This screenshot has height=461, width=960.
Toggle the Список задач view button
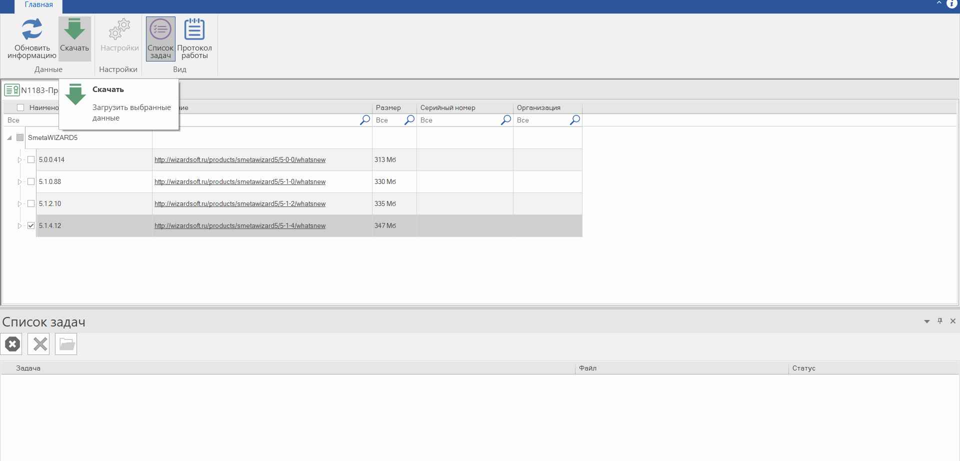[x=160, y=39]
